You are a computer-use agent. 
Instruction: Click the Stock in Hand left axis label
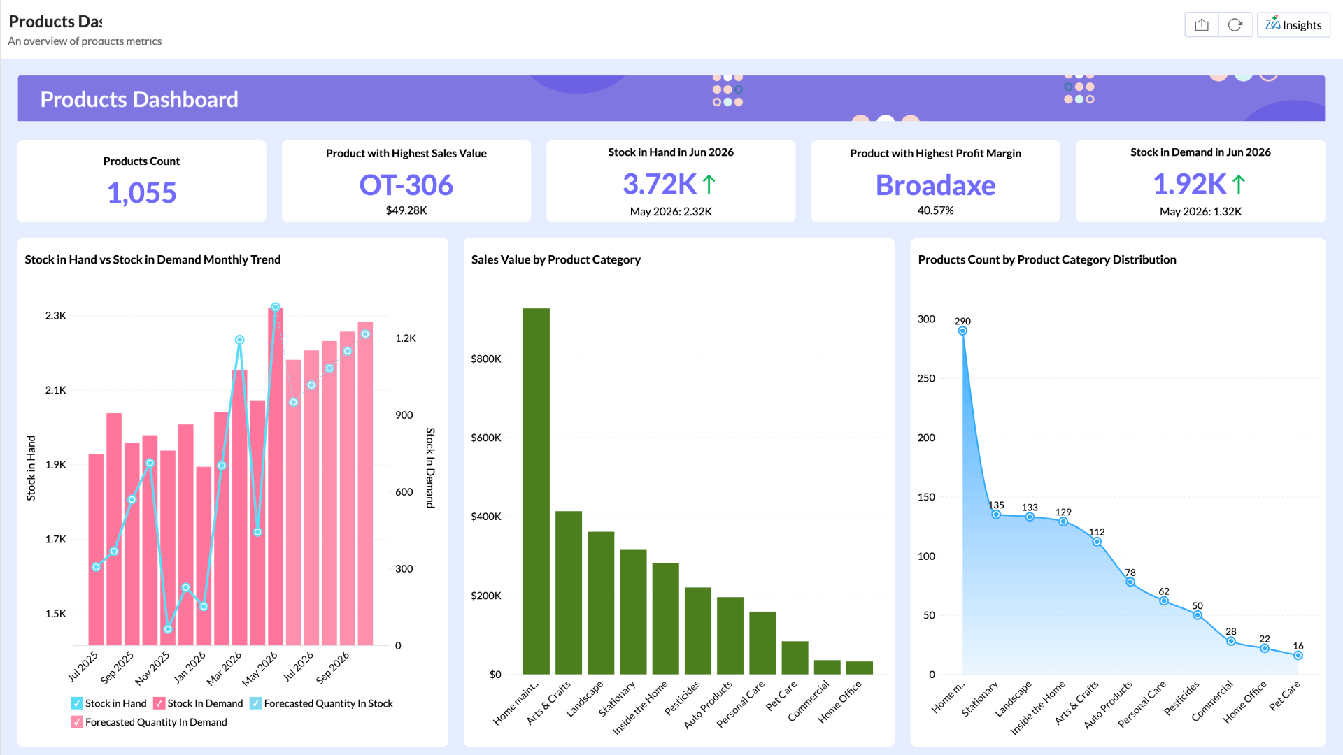(31, 468)
